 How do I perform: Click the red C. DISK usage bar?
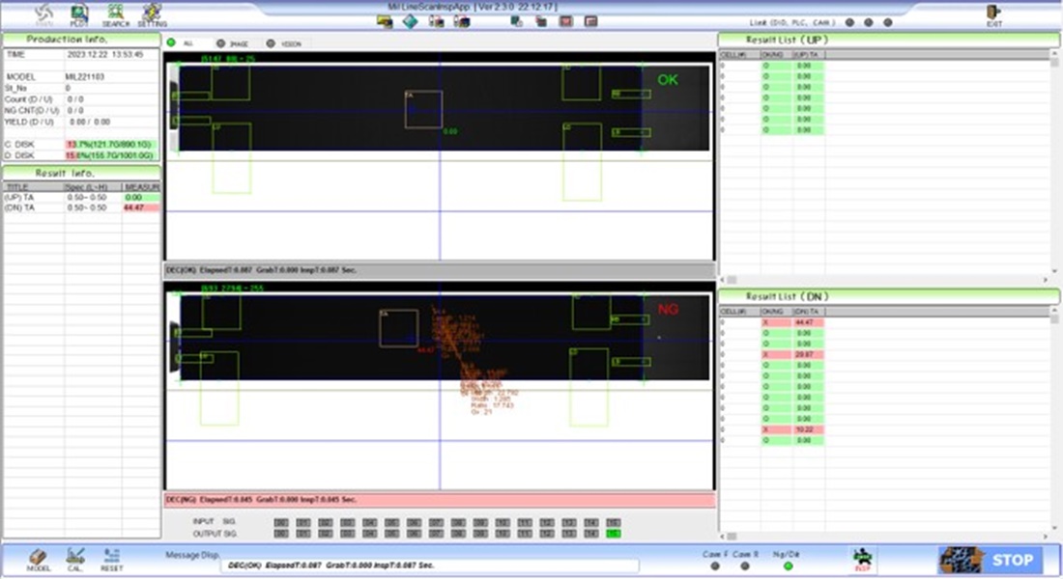108,144
